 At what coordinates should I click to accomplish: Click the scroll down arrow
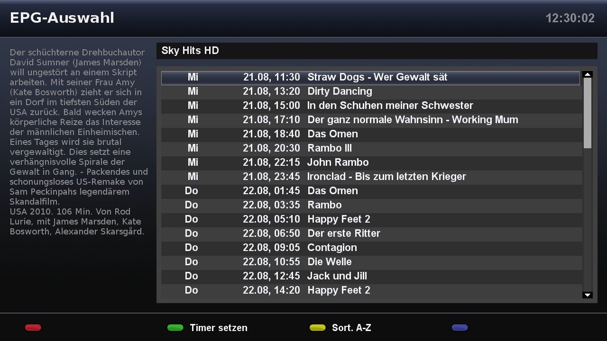point(588,295)
